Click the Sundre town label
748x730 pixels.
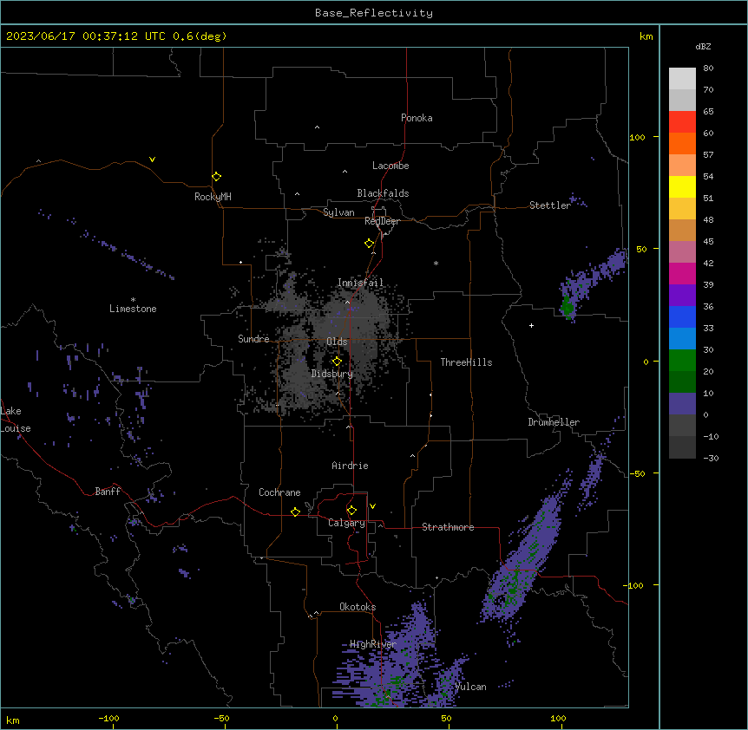click(x=253, y=339)
